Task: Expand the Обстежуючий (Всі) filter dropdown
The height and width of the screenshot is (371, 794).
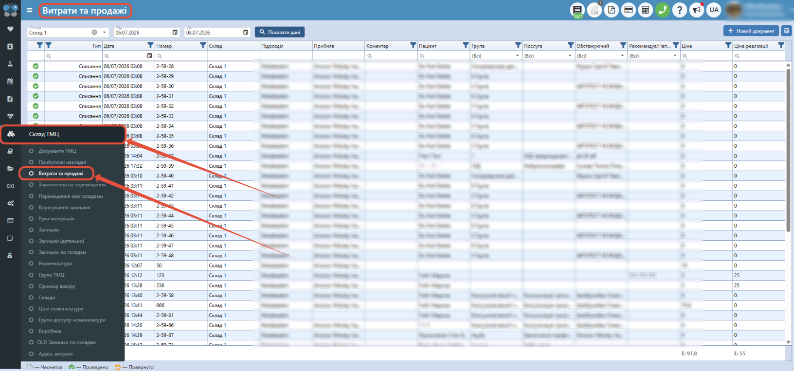Action: tap(622, 56)
